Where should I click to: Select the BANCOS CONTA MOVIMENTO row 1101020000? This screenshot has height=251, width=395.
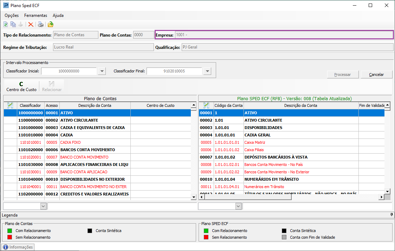[97, 150]
